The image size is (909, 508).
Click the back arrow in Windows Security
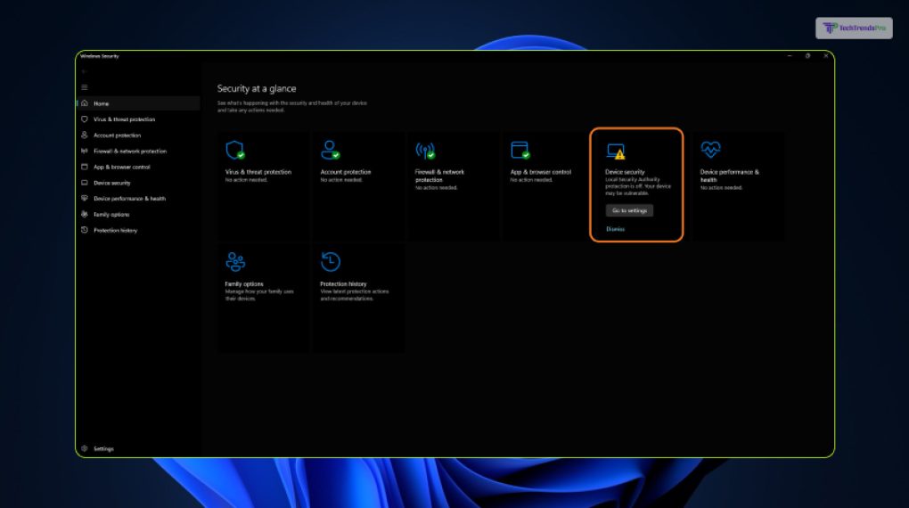[84, 72]
